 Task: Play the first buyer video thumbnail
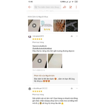click(34, 26)
